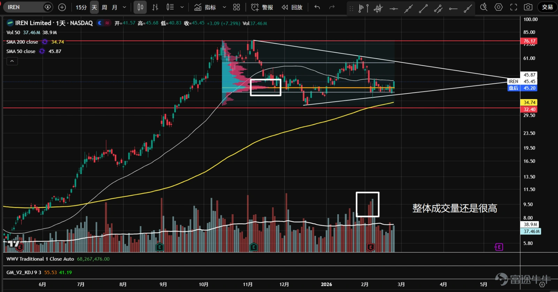Expand the chart style dropdown arrow
Screen dimensions: 558x292
tap(182, 7)
